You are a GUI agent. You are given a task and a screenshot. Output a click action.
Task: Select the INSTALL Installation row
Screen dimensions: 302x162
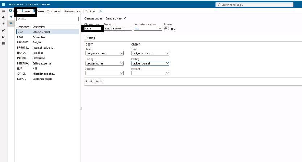pos(47,58)
